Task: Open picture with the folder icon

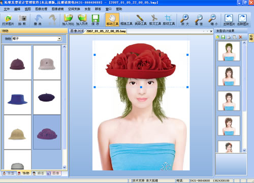Action: (x=8, y=20)
